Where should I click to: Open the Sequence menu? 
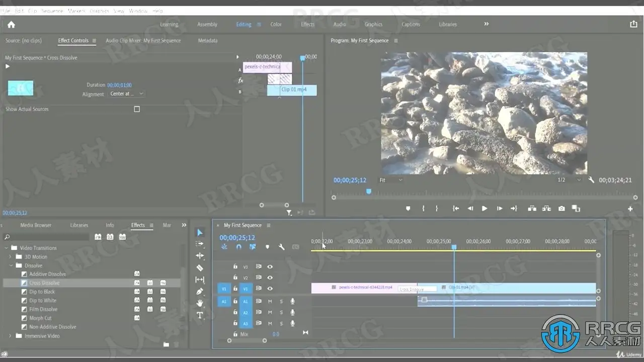pos(52,11)
